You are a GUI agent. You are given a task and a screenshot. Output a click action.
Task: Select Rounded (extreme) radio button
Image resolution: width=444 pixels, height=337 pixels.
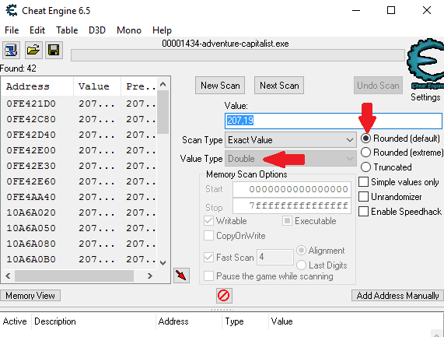coord(365,153)
